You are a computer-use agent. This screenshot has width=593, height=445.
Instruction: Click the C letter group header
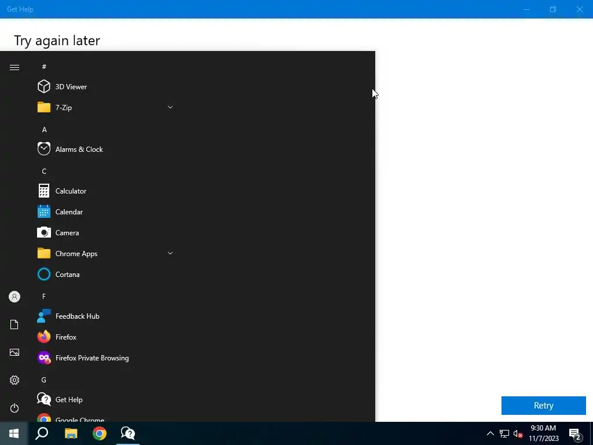point(44,171)
